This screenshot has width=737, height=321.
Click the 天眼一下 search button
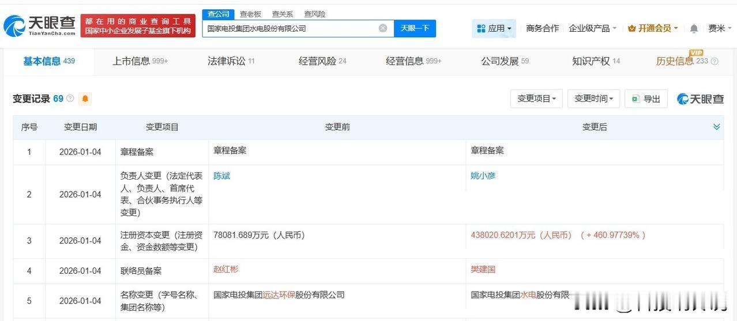pos(415,28)
